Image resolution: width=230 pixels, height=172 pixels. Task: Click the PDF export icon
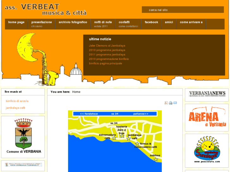(x=166, y=103)
